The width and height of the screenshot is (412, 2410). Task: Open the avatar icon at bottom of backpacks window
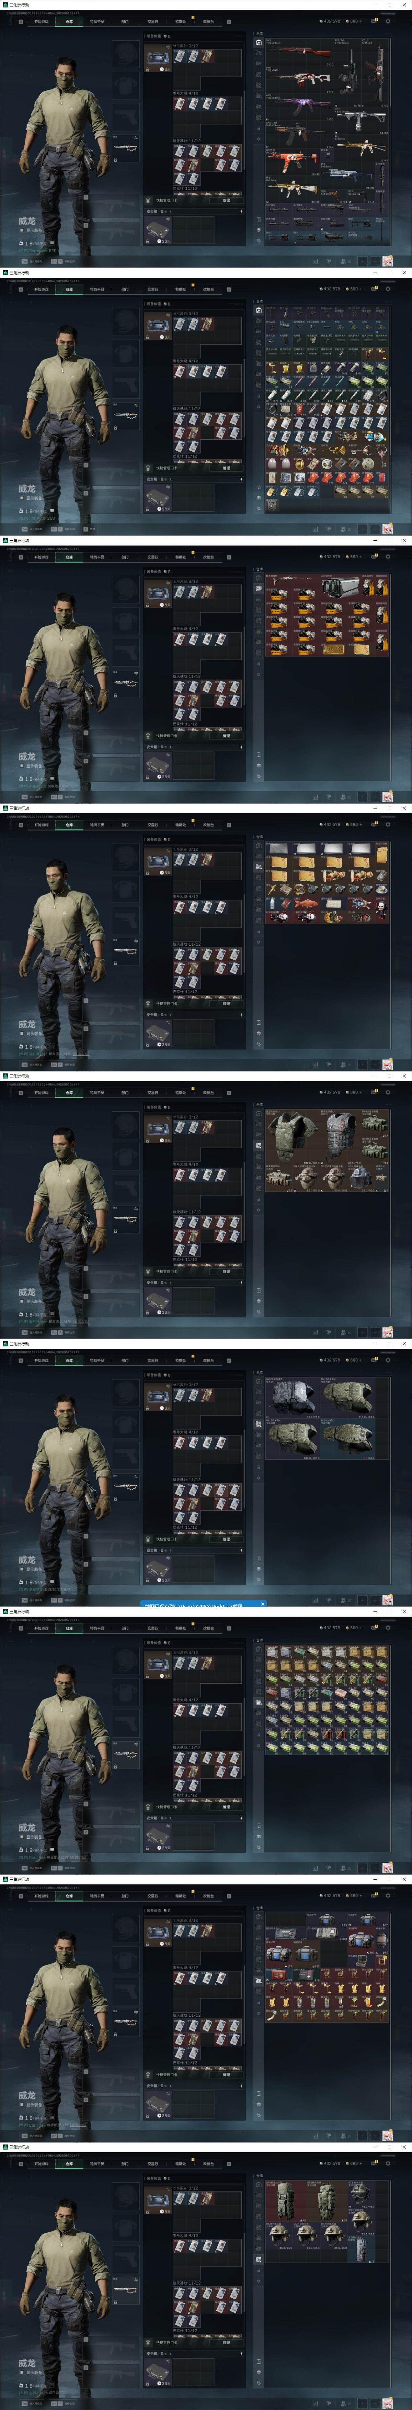pyautogui.click(x=387, y=2403)
